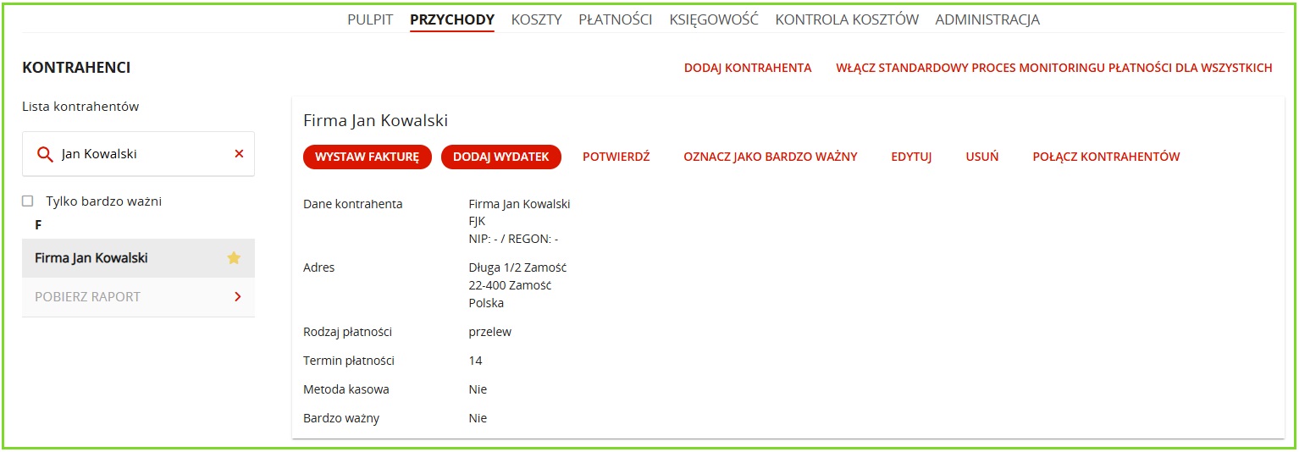Viewport: 1299px width, 452px height.
Task: Click the NIP: - / REGON: - line
Action: click(x=513, y=239)
